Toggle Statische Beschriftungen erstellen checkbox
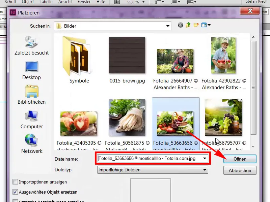The width and height of the screenshot is (270, 202). [15, 201]
